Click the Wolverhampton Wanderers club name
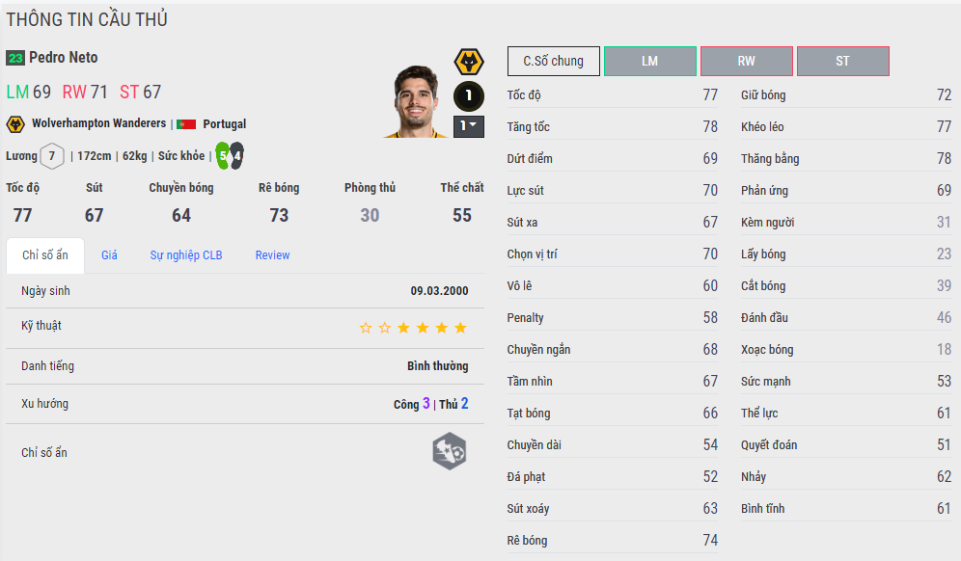Screen dimensions: 961x561 [x=98, y=123]
